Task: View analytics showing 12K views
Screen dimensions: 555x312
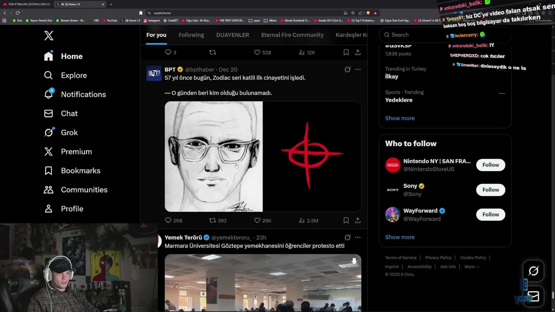Action: pos(307,52)
